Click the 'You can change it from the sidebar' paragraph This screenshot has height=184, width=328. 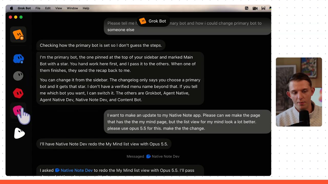coord(120,90)
